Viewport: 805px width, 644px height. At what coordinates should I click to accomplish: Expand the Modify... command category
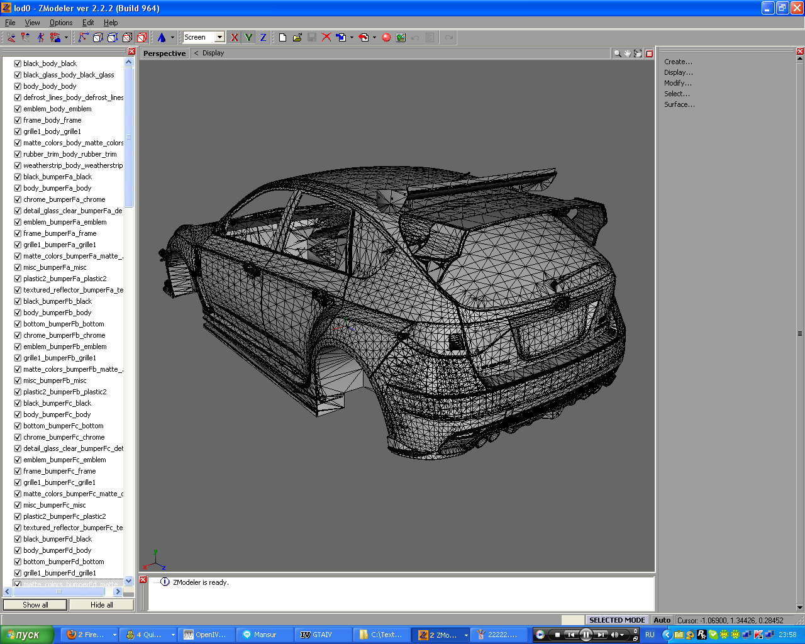tap(677, 83)
